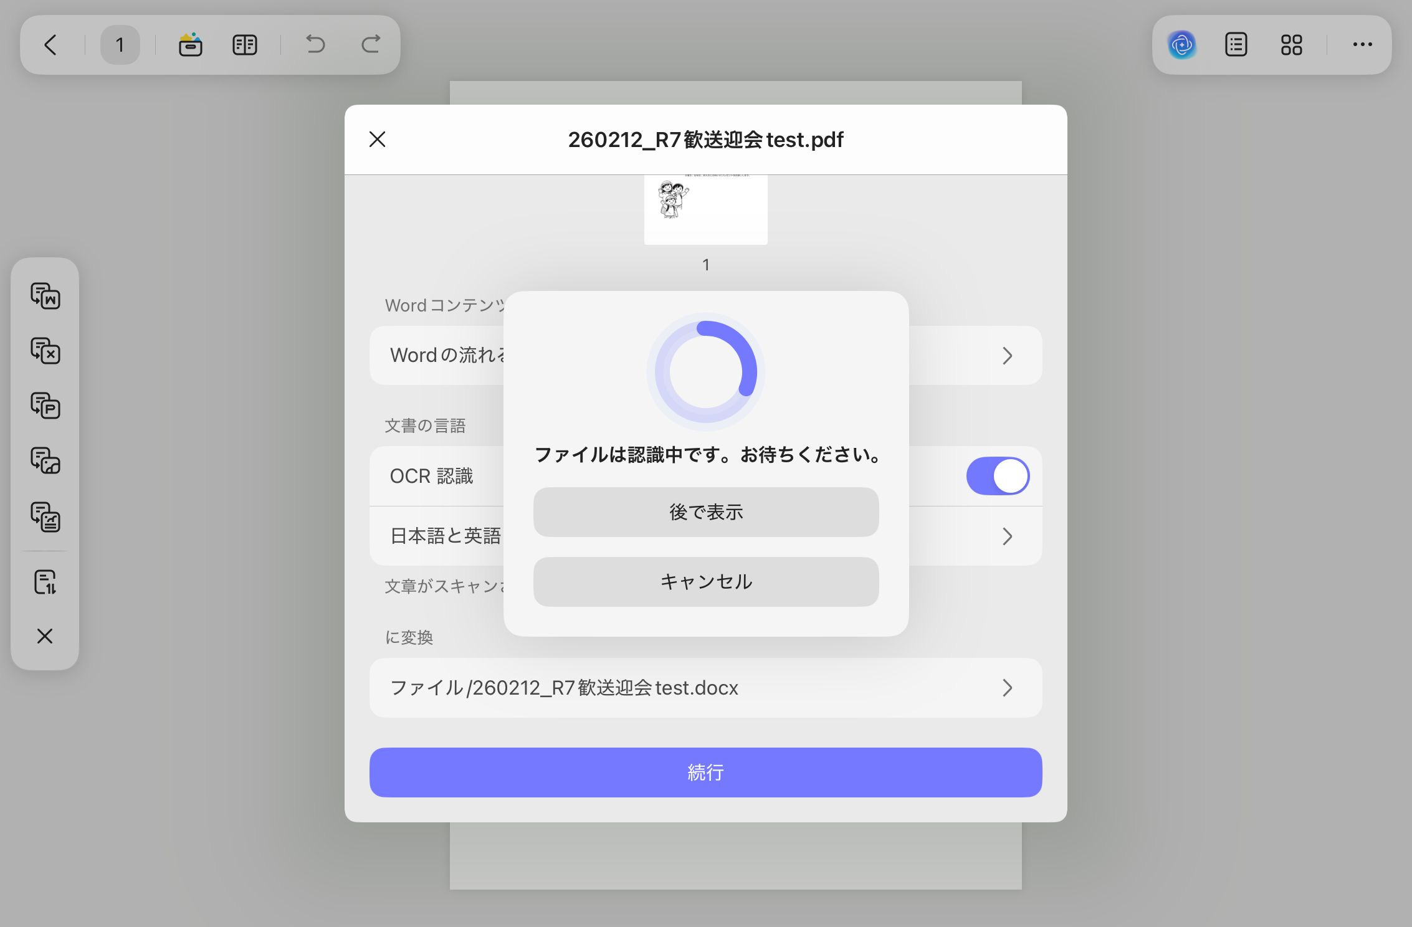
Task: Toggle the OCR 認識 switch
Action: pos(997,476)
